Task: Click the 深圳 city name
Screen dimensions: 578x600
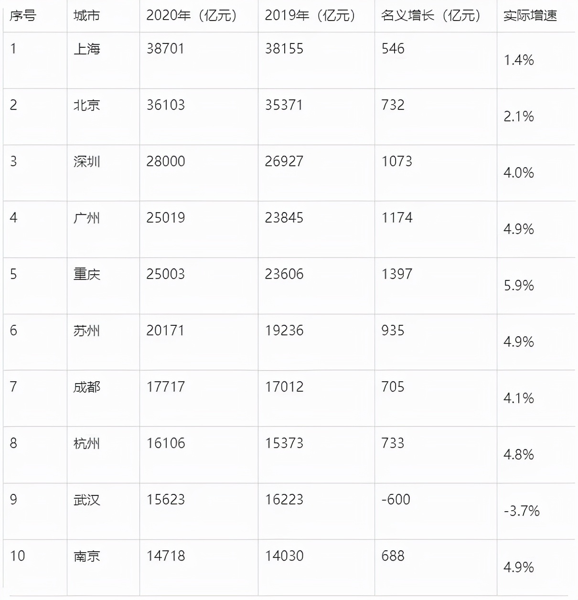Action: pos(86,161)
